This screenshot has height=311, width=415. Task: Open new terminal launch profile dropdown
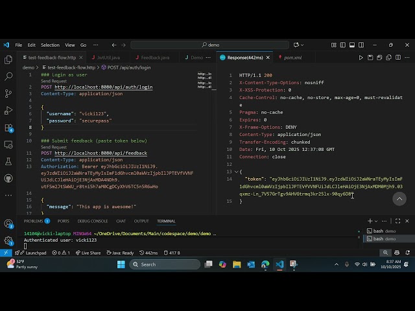(x=376, y=221)
